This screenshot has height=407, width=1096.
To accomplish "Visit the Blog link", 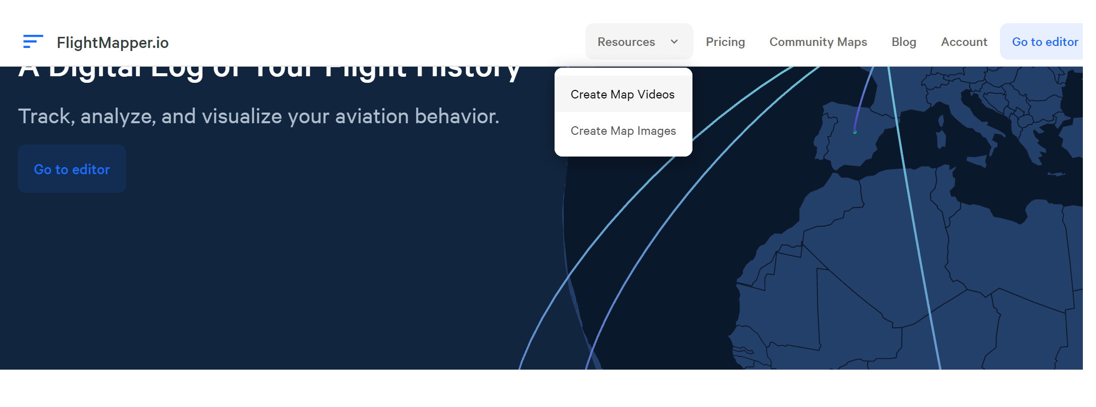I will pos(904,42).
